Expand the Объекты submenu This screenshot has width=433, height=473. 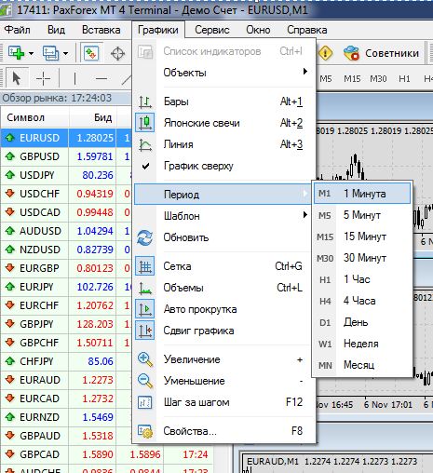[x=223, y=73]
